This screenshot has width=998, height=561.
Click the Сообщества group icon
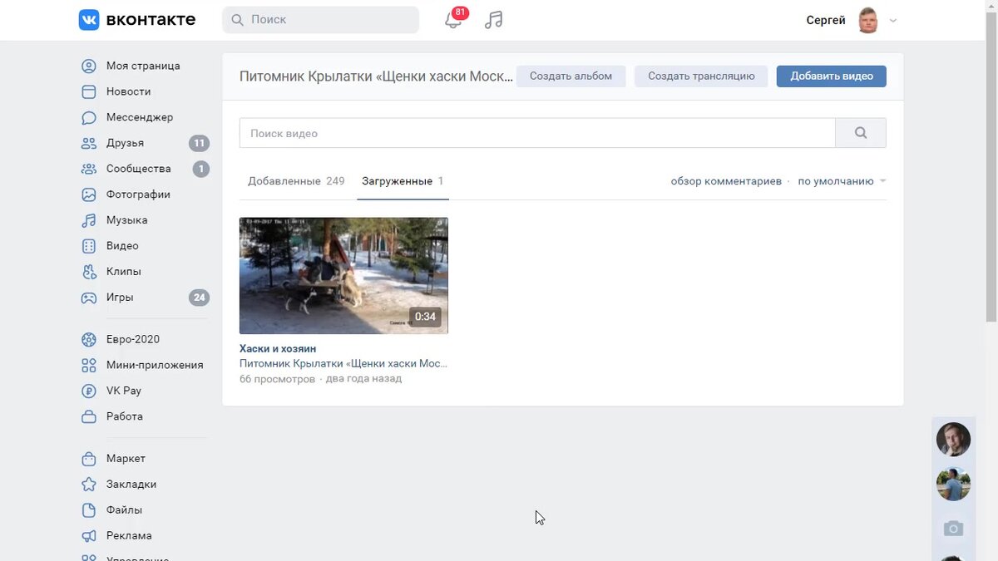click(x=89, y=169)
